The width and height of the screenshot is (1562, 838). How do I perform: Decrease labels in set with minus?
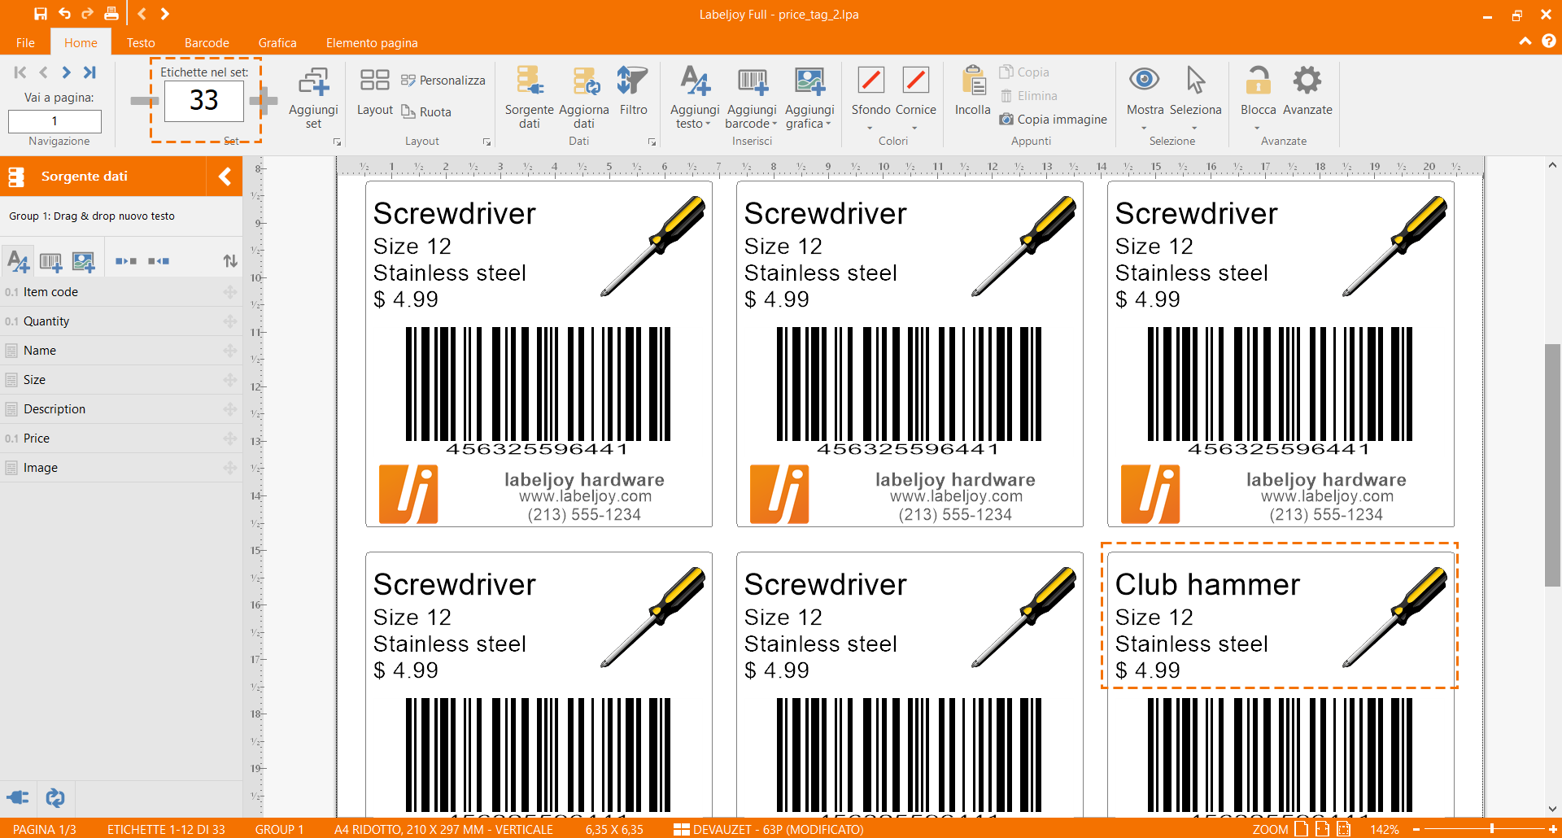144,101
